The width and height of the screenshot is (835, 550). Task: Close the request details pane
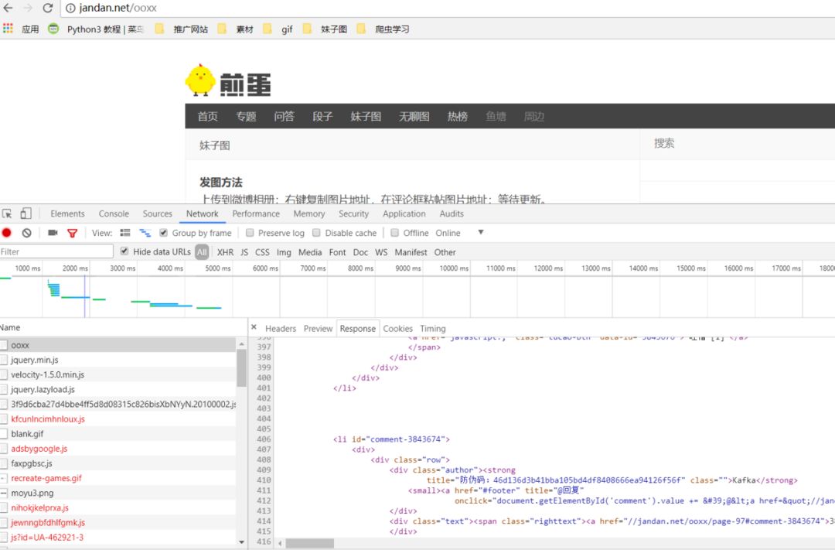pyautogui.click(x=254, y=327)
